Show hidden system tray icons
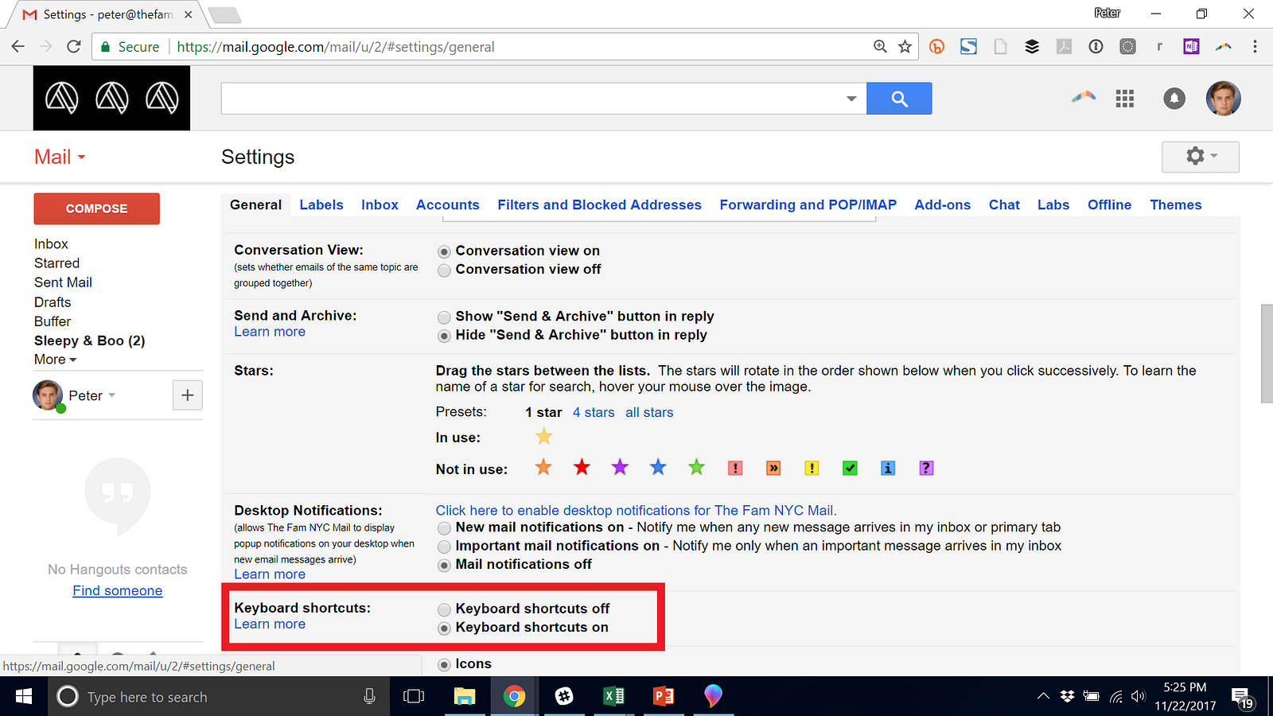Image resolution: width=1273 pixels, height=716 pixels. coord(1043,697)
